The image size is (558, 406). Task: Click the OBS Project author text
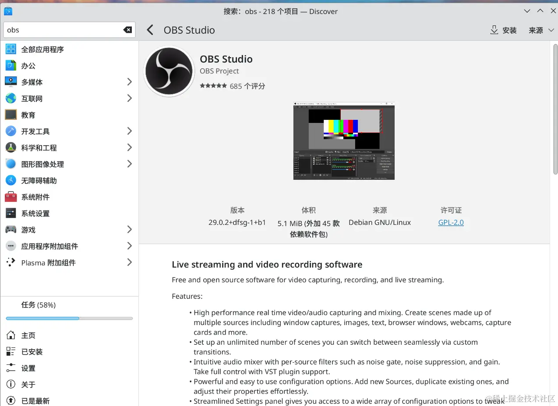(219, 71)
